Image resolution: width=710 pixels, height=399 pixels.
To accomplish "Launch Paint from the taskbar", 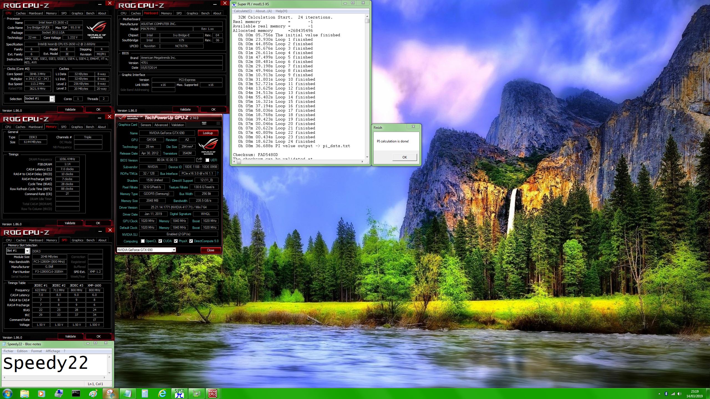I will [x=93, y=393].
